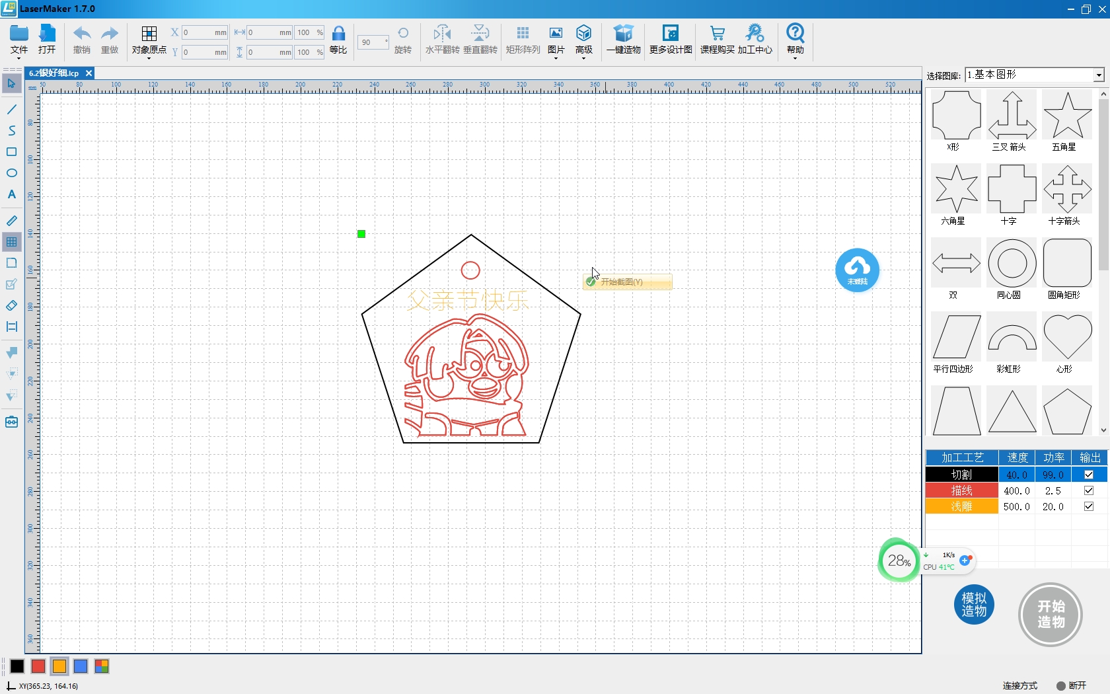Click the cloud upload floating button
The width and height of the screenshot is (1110, 694).
pyautogui.click(x=857, y=270)
